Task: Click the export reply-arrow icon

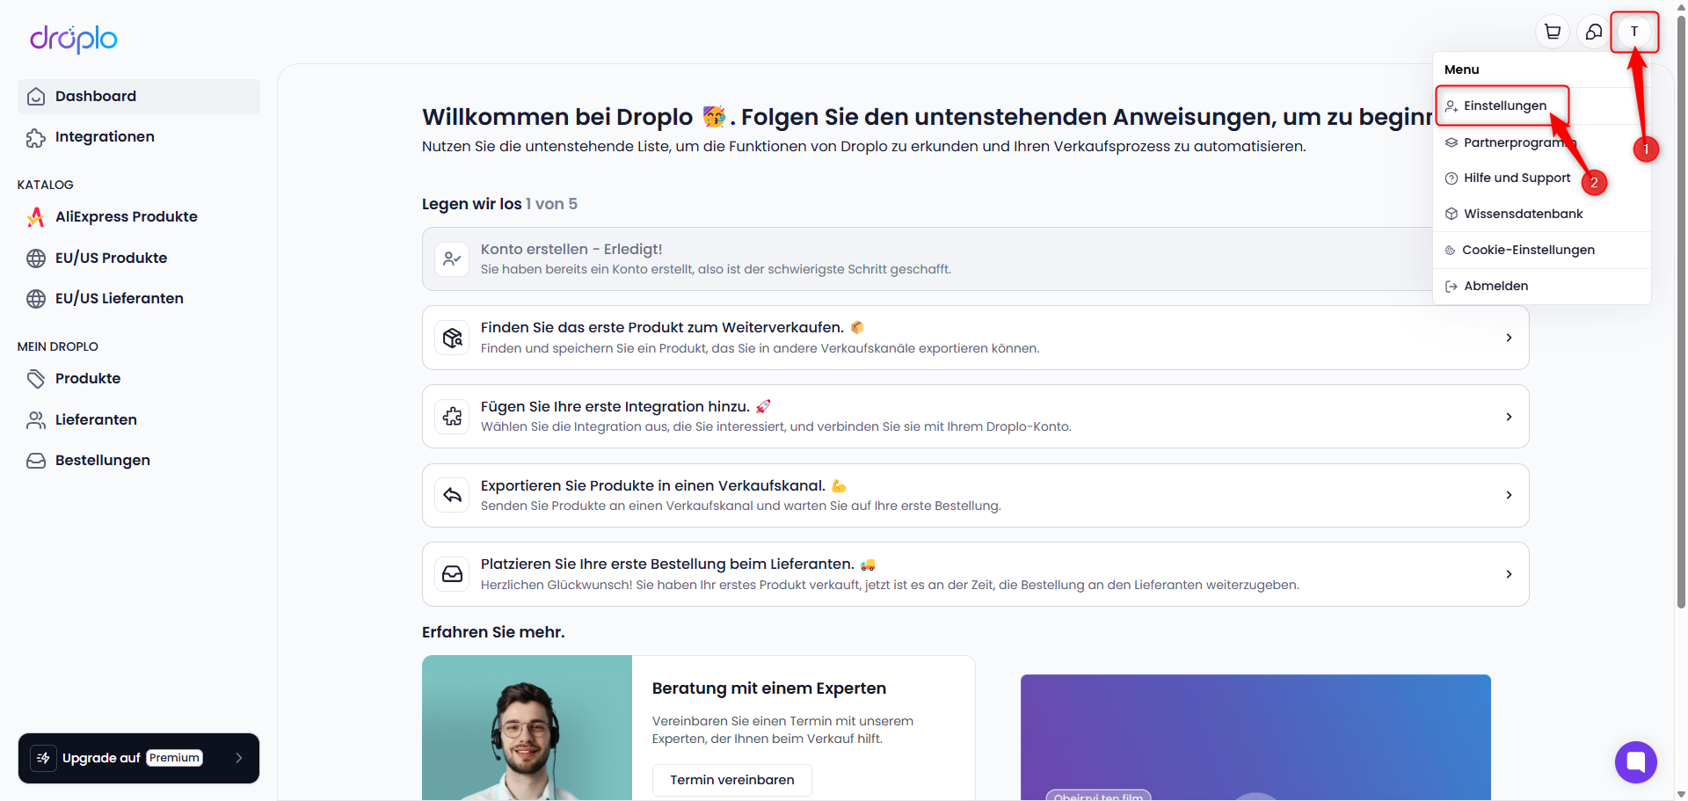Action: click(x=452, y=495)
